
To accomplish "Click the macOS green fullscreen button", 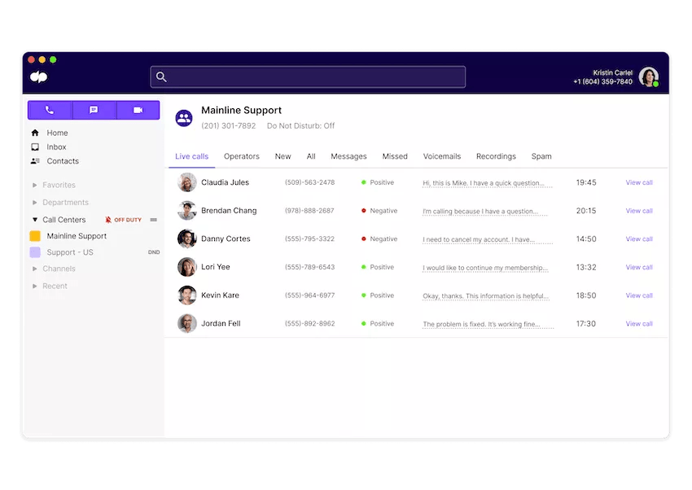I will click(53, 59).
